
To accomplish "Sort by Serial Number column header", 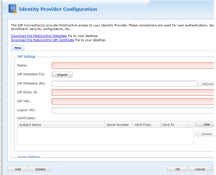I will click(119, 125).
